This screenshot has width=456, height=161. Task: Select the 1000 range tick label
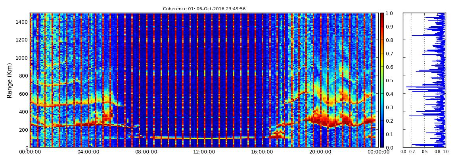(22, 58)
